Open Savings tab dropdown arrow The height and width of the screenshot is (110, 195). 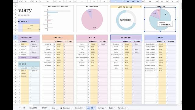[x=105, y=108]
